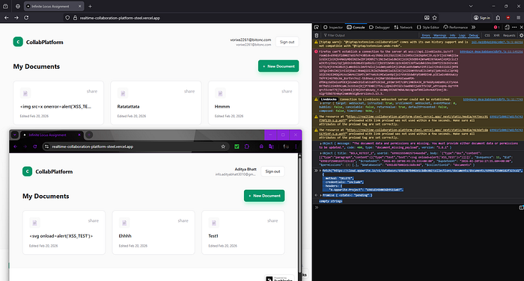Click the DevTools element picker icon
This screenshot has width=524, height=281.
click(x=317, y=28)
